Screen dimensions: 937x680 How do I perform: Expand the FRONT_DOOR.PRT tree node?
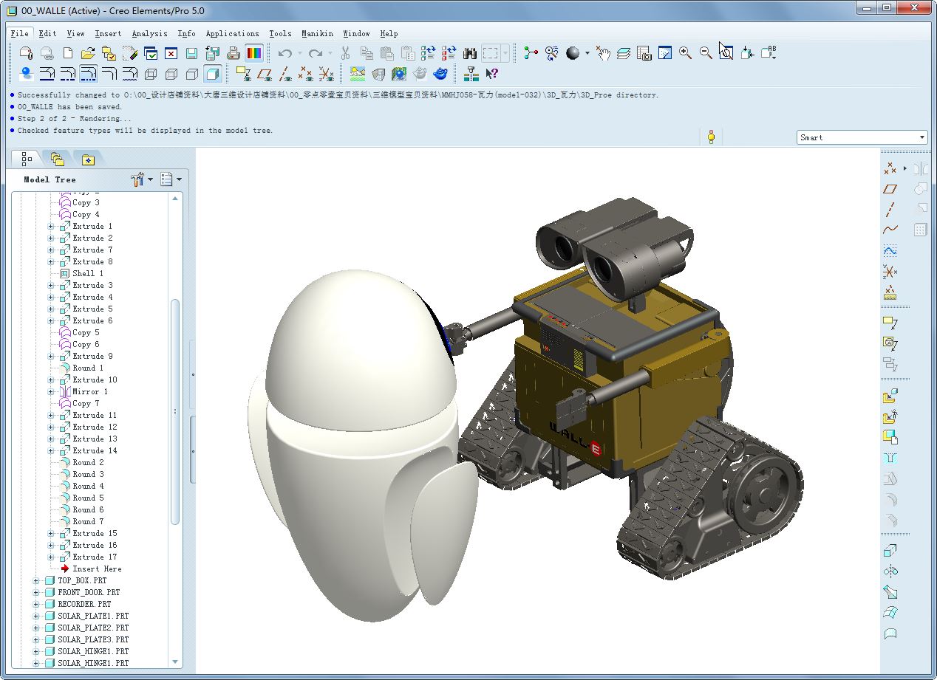pyautogui.click(x=36, y=593)
